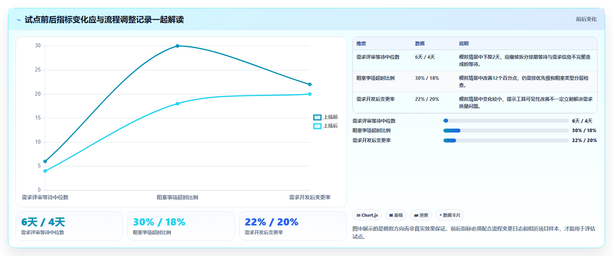Image resolution: width=613 pixels, height=256 pixels.
Task: Click the 需求评审等待中位数 progress bar
Action: (x=506, y=121)
